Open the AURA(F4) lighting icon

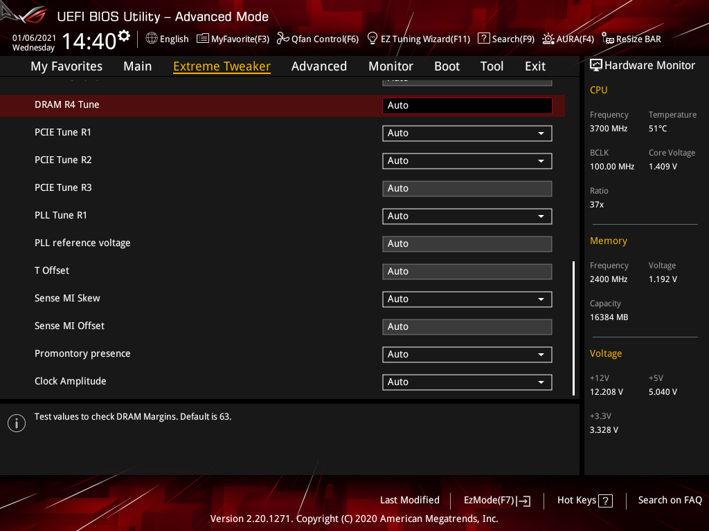point(548,39)
